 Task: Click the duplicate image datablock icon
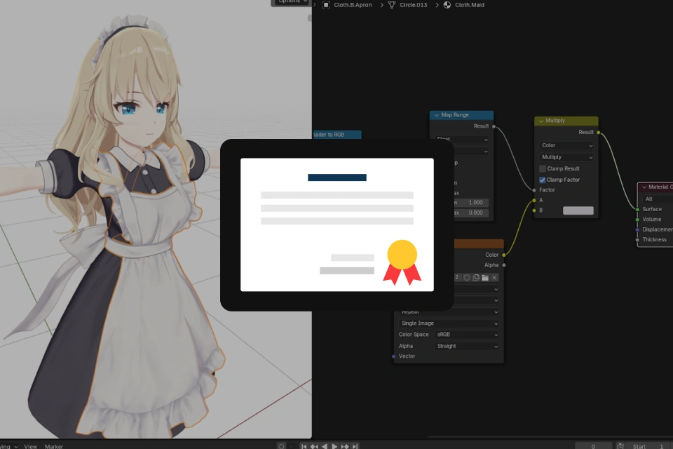coord(476,278)
